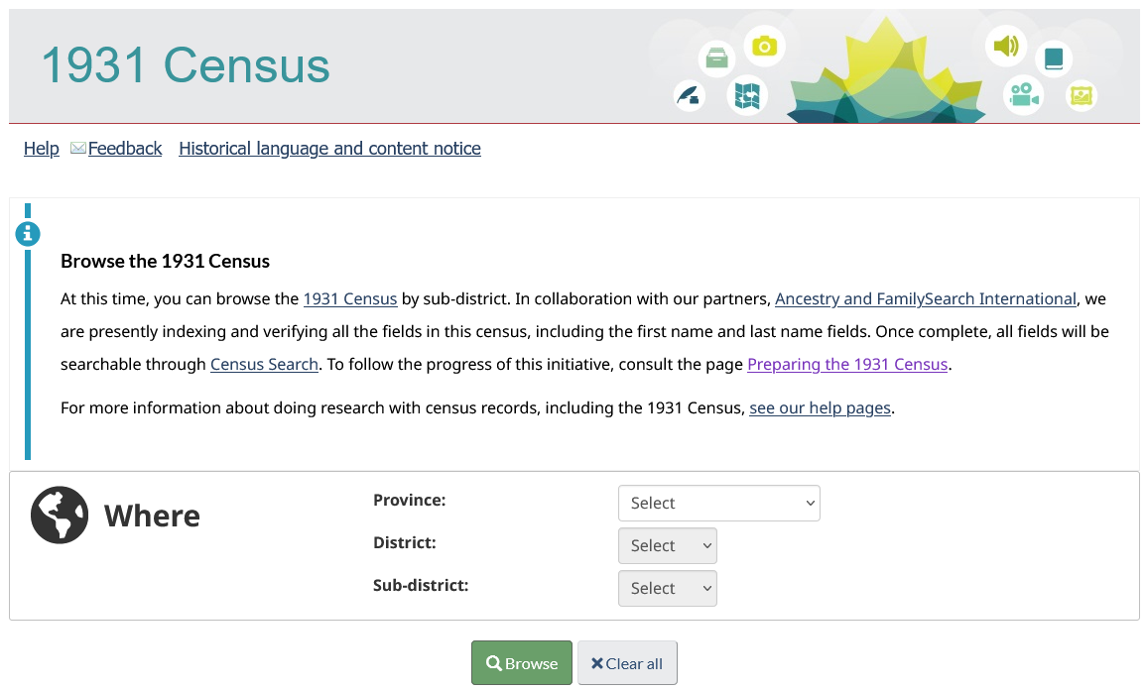Open the Census Search link

[x=264, y=364]
